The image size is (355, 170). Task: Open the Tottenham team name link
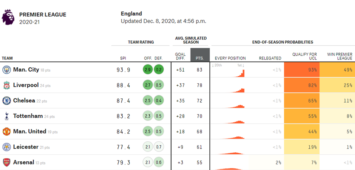tap(28, 116)
